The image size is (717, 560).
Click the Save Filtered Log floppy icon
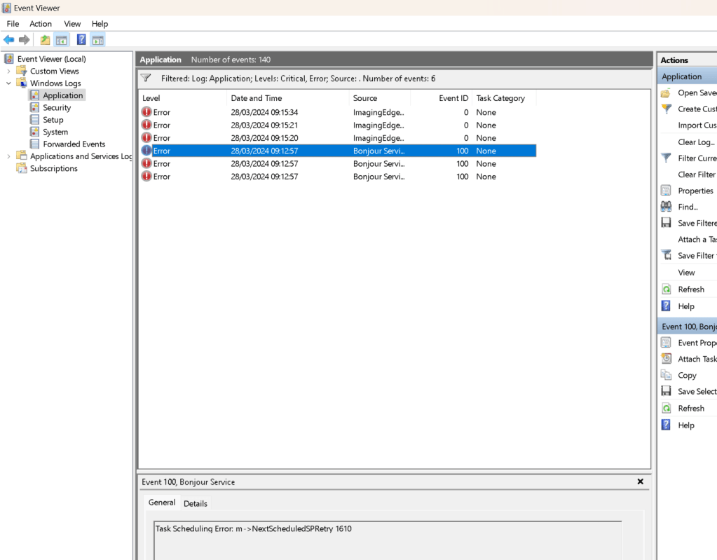pyautogui.click(x=667, y=223)
